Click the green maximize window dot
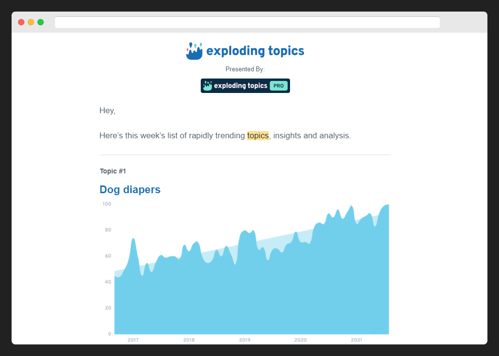 [x=41, y=22]
